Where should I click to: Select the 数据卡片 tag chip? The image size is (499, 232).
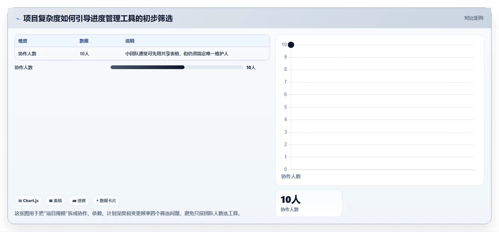[106, 201]
